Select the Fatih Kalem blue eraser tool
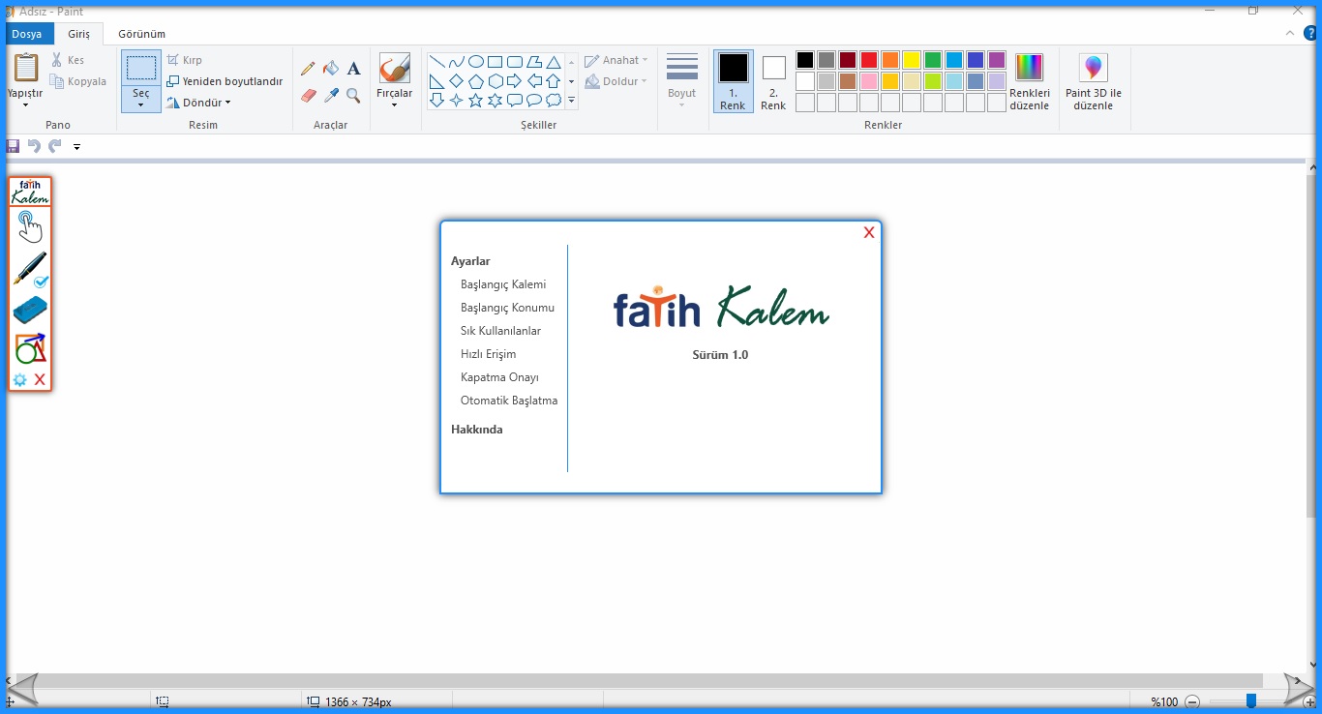This screenshot has width=1322, height=714. pyautogui.click(x=30, y=311)
